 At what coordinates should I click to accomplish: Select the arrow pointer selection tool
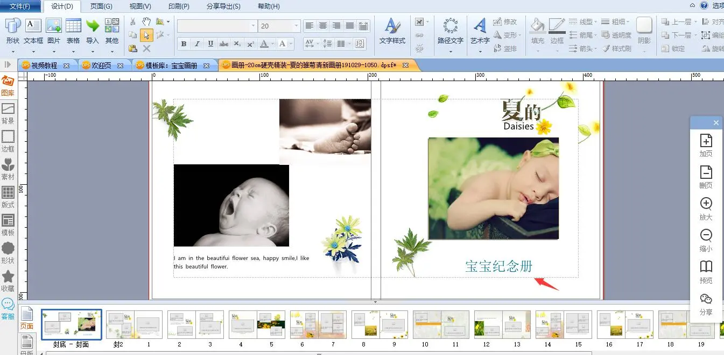pyautogui.click(x=146, y=35)
